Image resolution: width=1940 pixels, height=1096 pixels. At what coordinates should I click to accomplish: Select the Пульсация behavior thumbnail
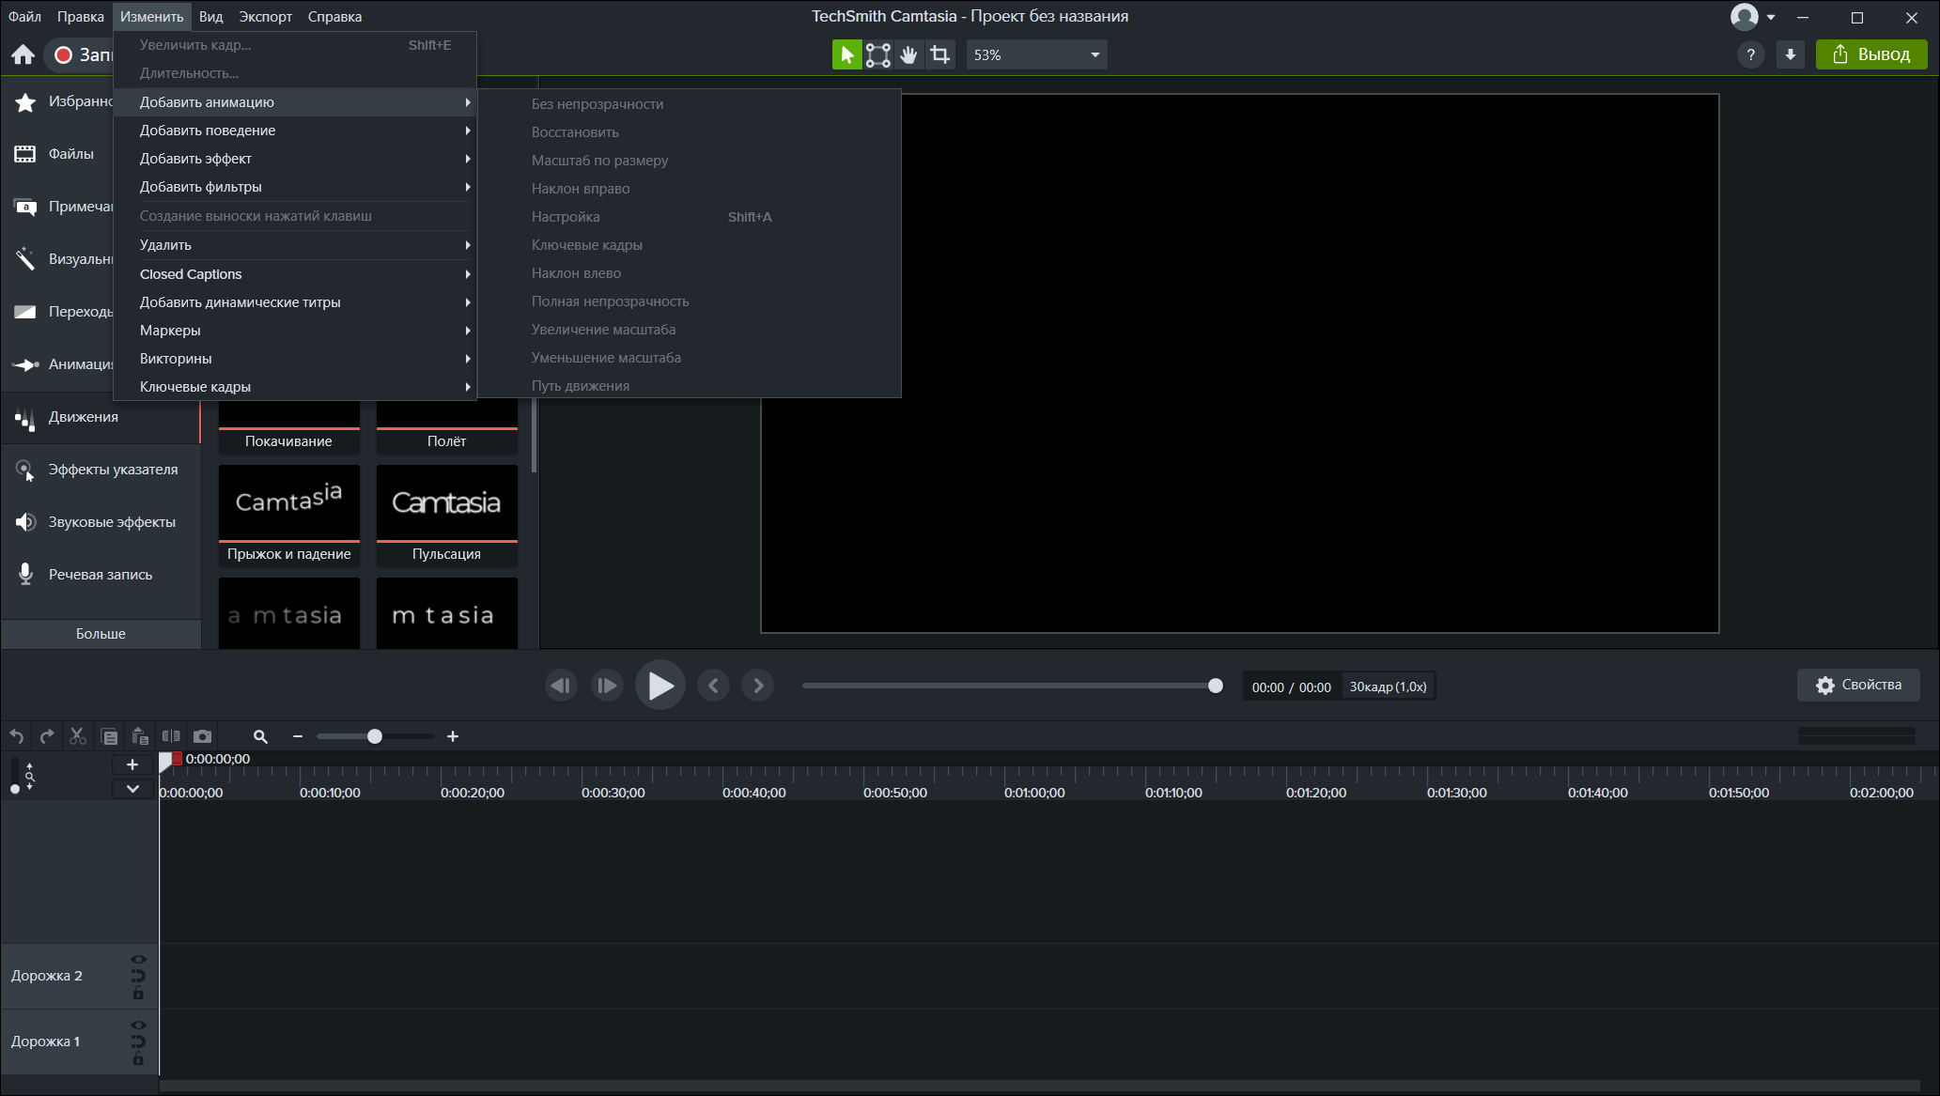(447, 515)
